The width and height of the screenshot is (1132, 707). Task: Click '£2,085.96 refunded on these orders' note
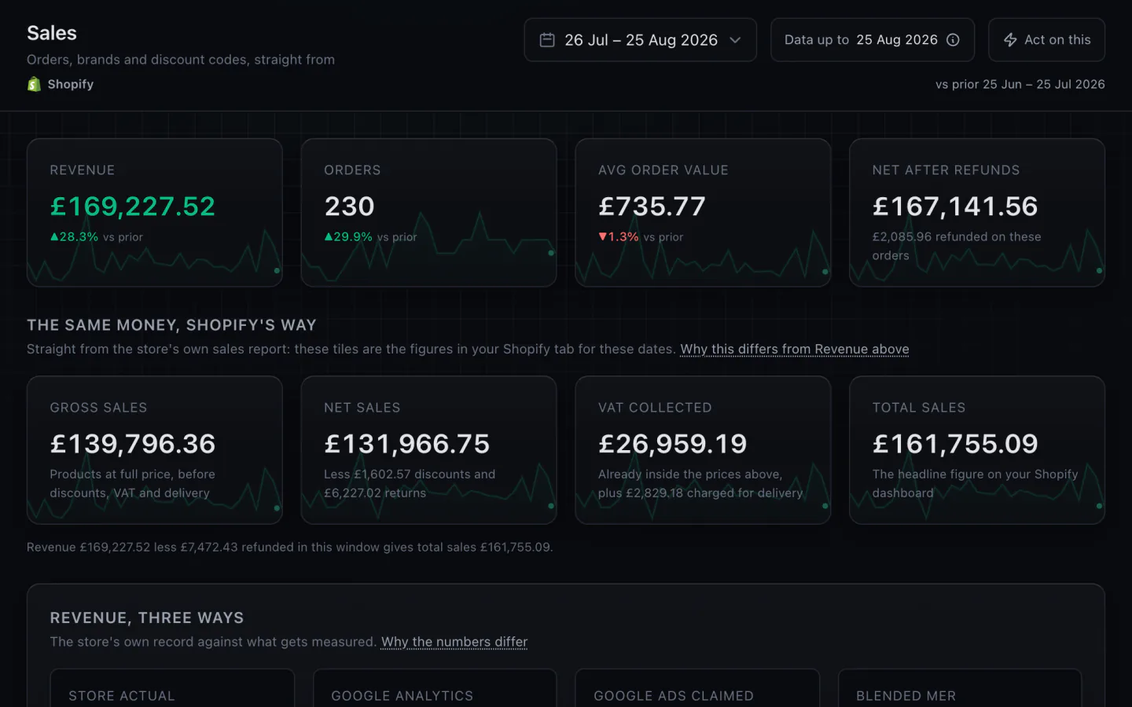(957, 246)
